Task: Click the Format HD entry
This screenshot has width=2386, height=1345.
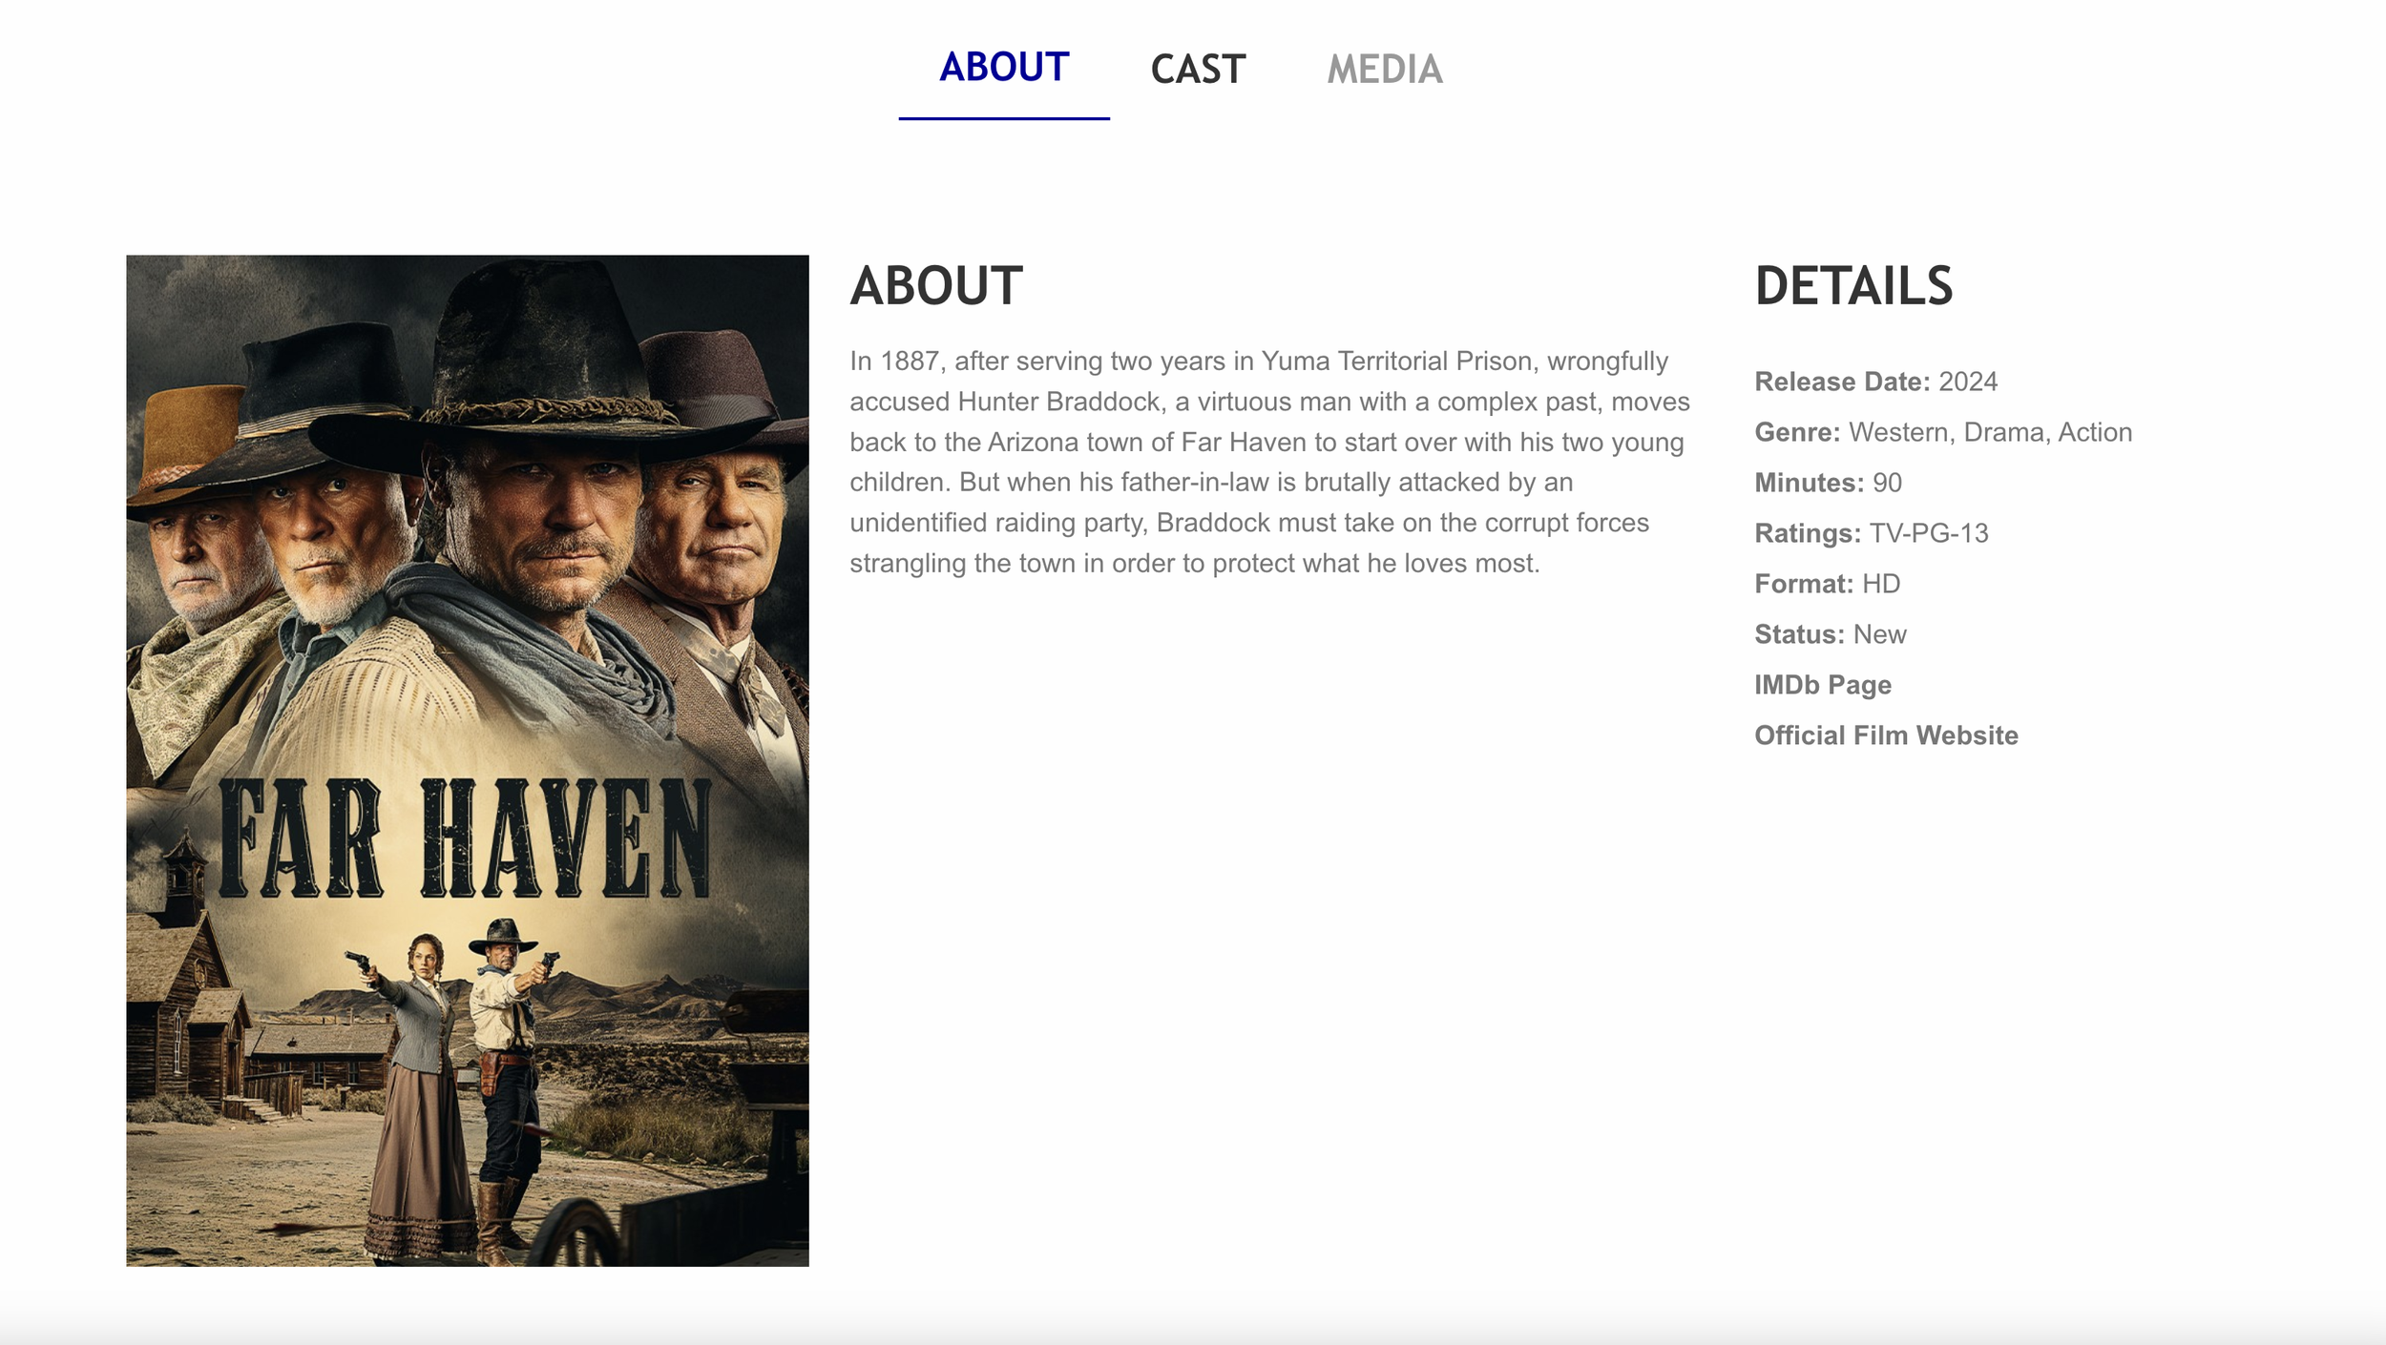Action: click(x=1827, y=584)
